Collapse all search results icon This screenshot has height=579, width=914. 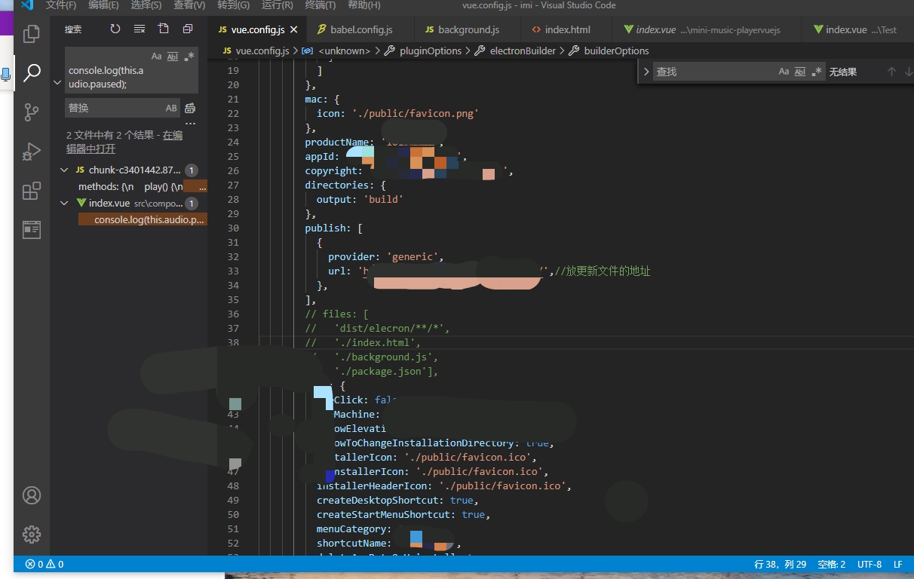pos(188,29)
